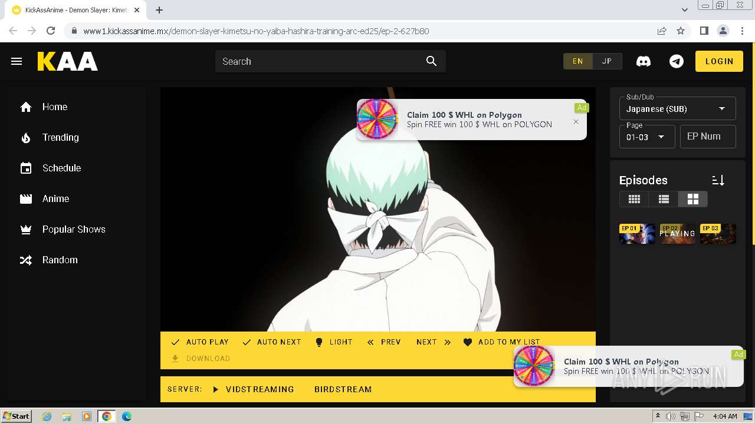The height and width of the screenshot is (424, 755).
Task: Select VIDSTREAMING server
Action: [253, 389]
